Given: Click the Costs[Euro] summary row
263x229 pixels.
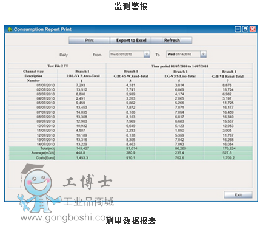Looking at the screenshot, I should point(130,158).
